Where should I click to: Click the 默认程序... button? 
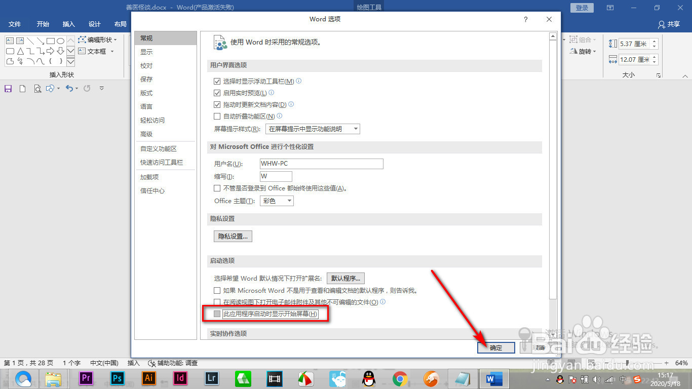pos(345,279)
